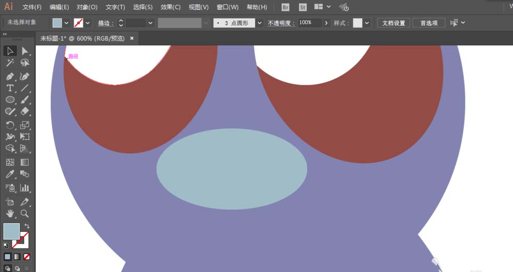513x272 pixels.
Task: Click the 首选项 button
Action: tap(429, 23)
